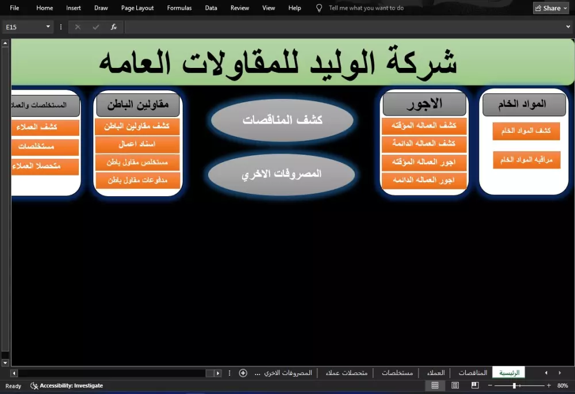This screenshot has height=394, width=575.
Task: Select the Normal view icon
Action: click(435, 385)
